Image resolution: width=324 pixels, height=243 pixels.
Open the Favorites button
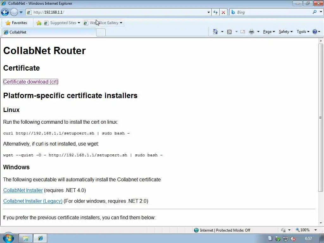(16, 23)
